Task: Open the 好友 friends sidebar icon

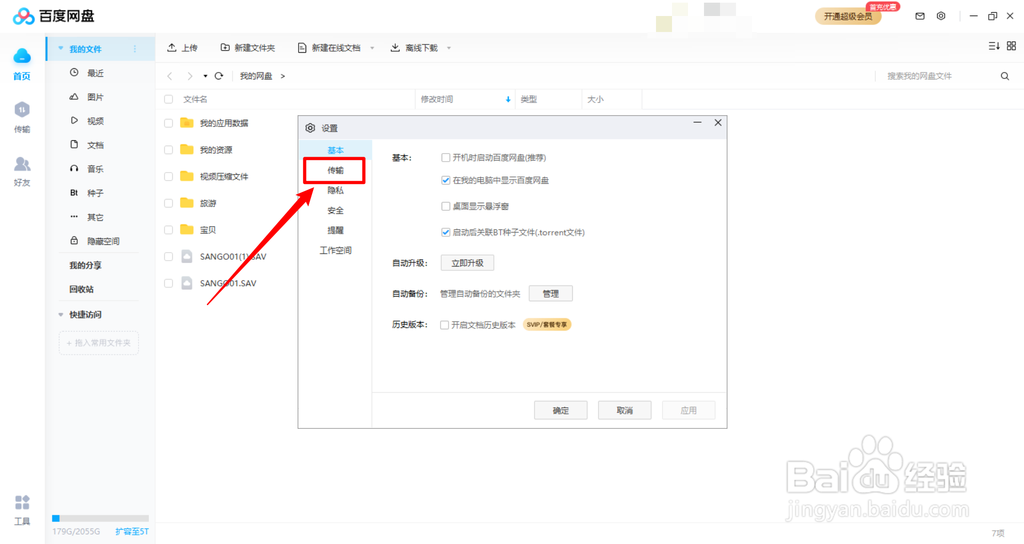Action: [21, 170]
